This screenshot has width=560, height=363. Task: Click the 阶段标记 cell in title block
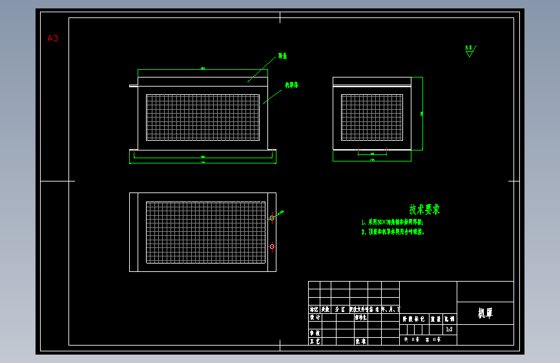(414, 318)
